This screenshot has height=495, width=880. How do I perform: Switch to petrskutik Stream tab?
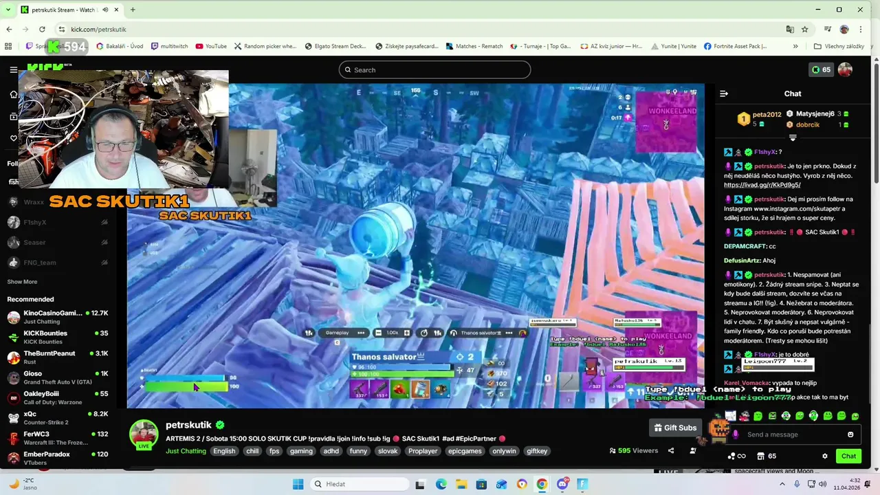63,10
